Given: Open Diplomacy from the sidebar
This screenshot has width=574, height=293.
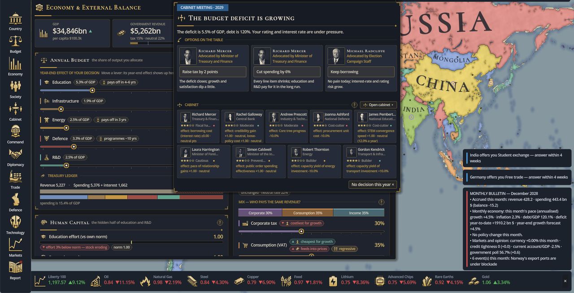Looking at the screenshot, I should 15,157.
